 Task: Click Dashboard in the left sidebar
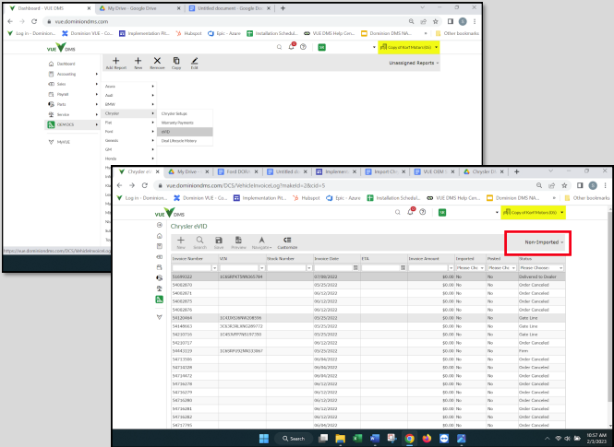click(x=66, y=64)
